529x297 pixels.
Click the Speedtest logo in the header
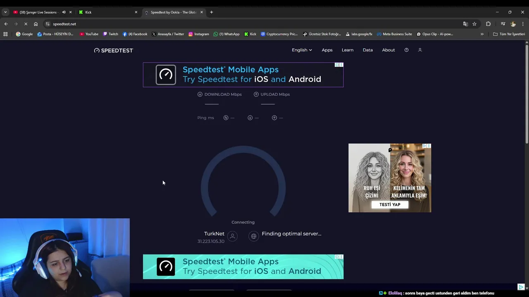(114, 50)
